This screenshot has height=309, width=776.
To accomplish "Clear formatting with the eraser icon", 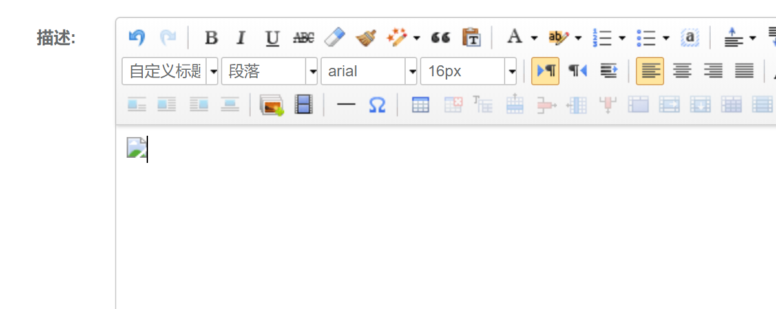I will (335, 37).
